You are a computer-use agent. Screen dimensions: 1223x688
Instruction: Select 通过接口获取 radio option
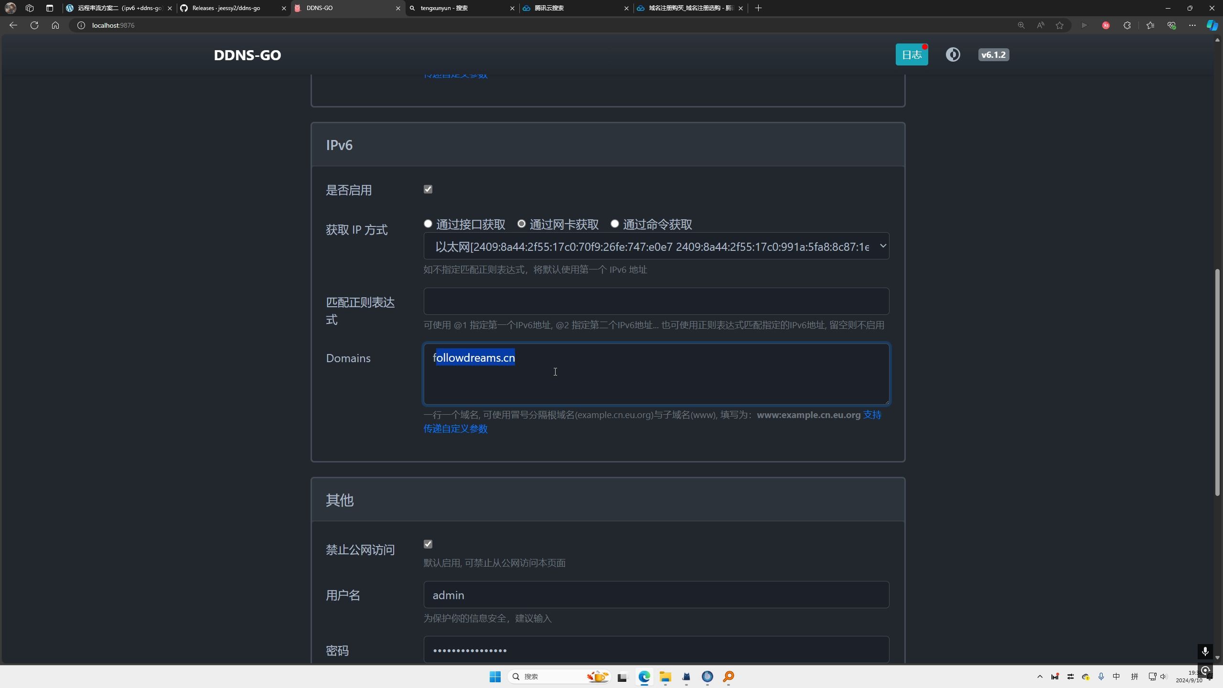428,224
